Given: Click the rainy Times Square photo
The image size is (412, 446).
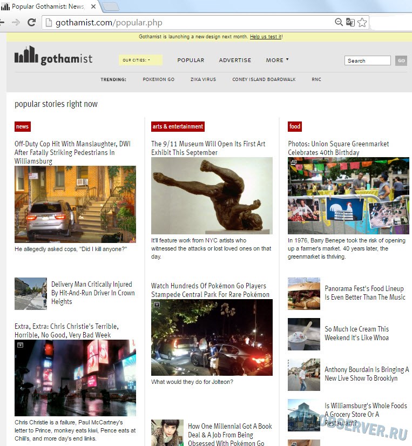Looking at the screenshot, I should [x=75, y=378].
